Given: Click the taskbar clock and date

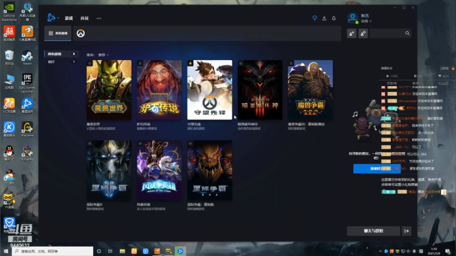Looking at the screenshot, I should point(434,251).
